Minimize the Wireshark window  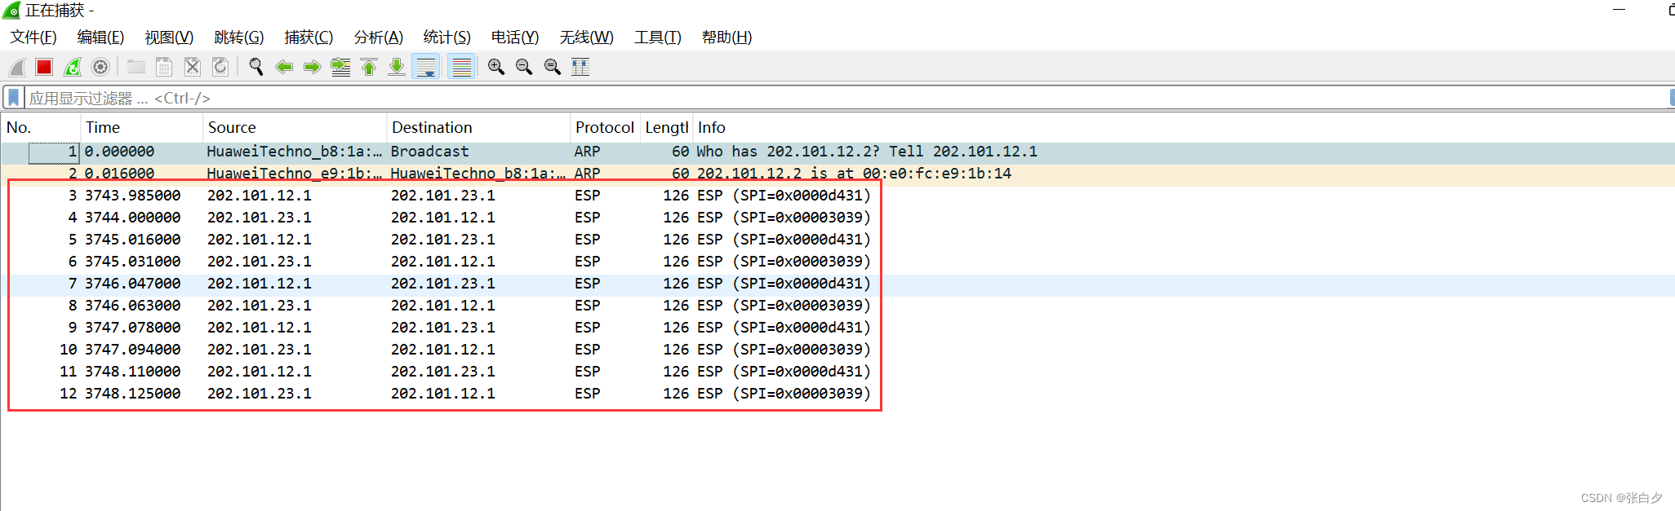[x=1619, y=10]
